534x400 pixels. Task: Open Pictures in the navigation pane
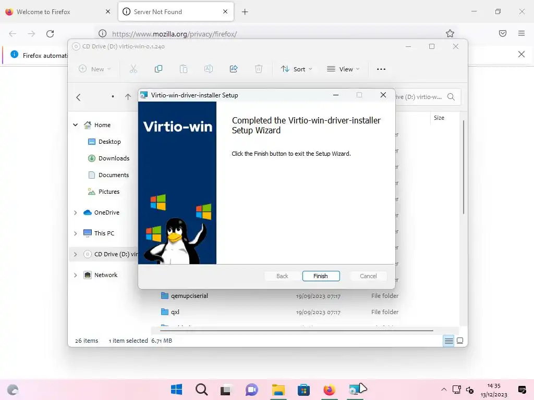click(104, 192)
